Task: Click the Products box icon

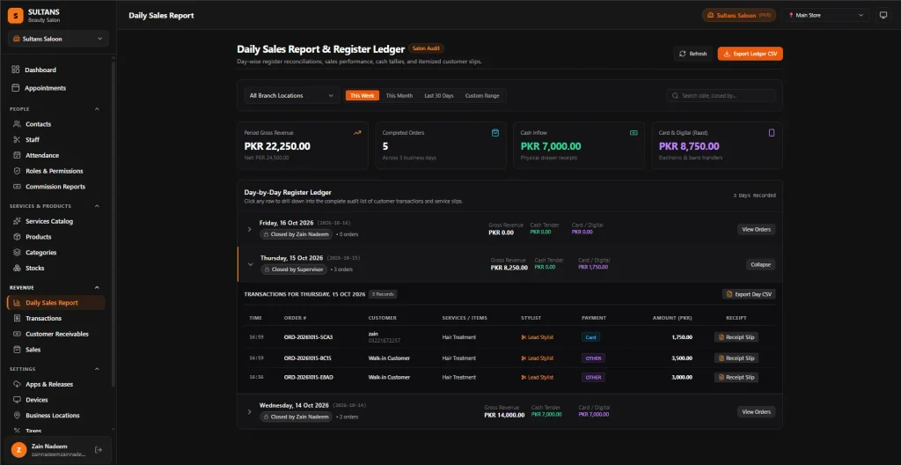Action: click(x=16, y=237)
